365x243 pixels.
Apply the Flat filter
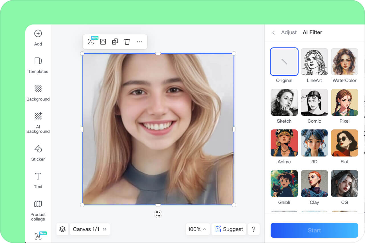click(x=344, y=143)
